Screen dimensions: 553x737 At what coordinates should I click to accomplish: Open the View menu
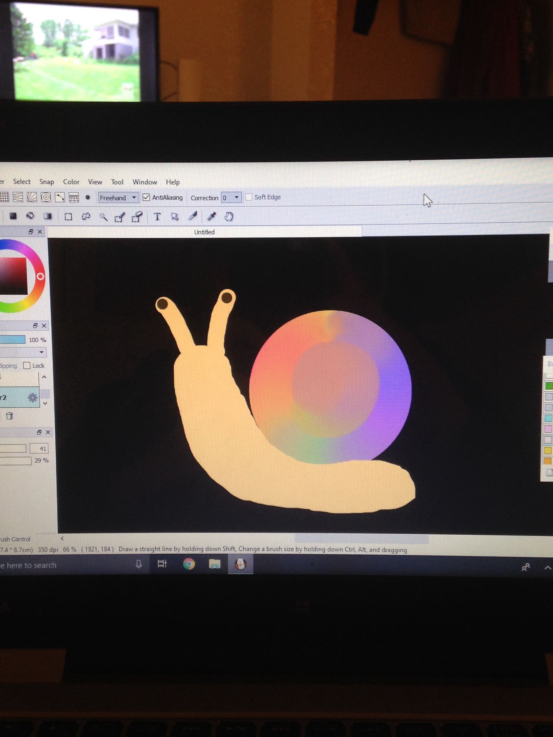[x=95, y=182]
